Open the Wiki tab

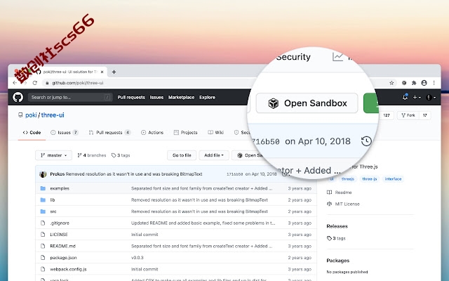215,133
